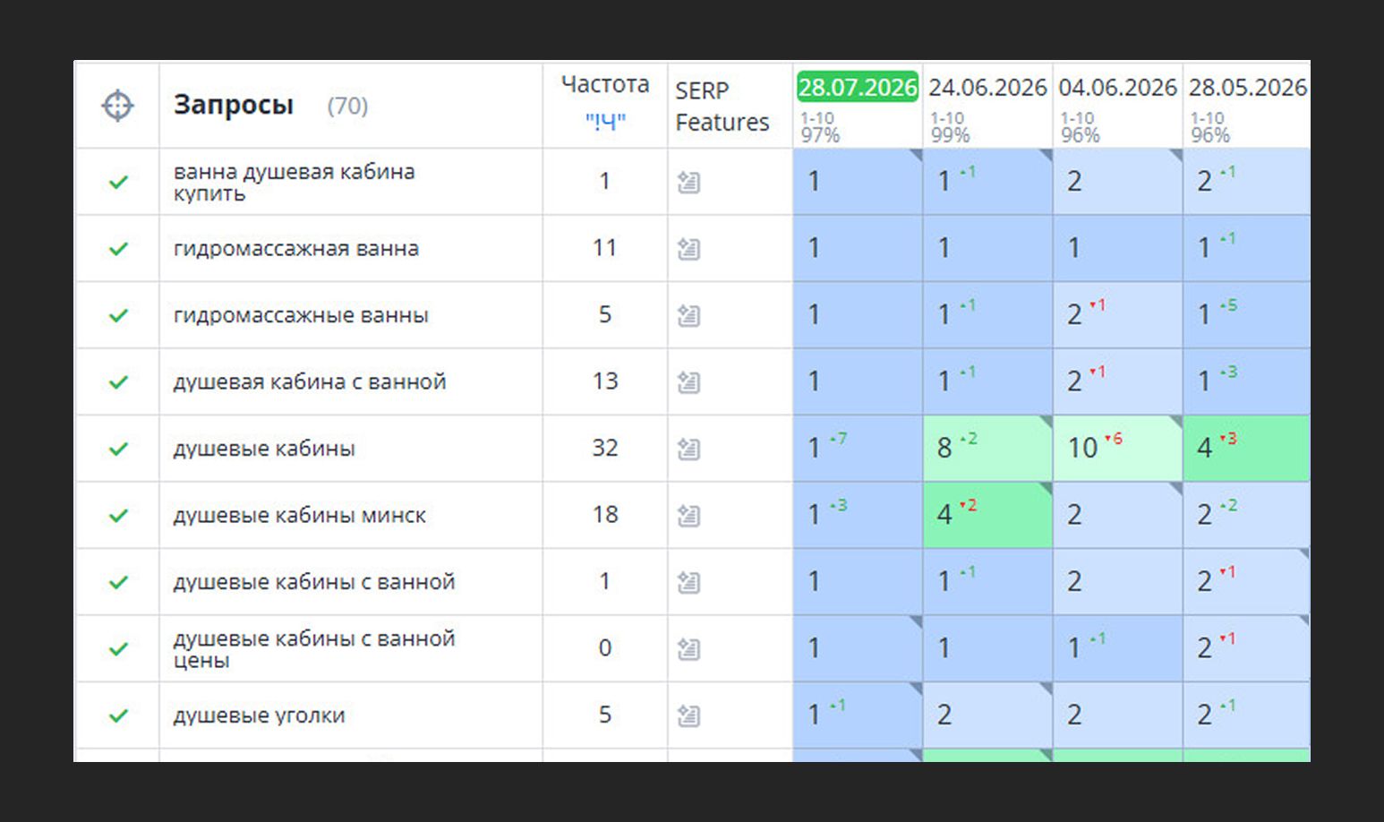This screenshot has height=822, width=1384.
Task: Click the crosshair target icon in header
Action: (x=117, y=106)
